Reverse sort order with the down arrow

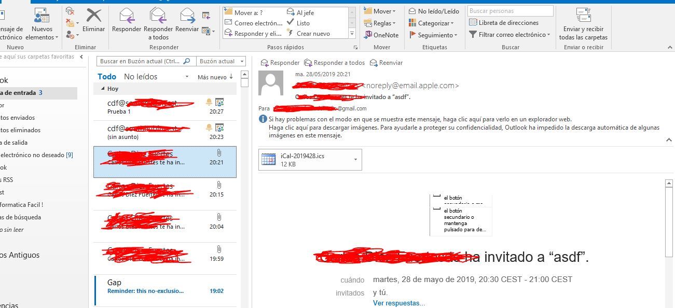[x=231, y=77]
